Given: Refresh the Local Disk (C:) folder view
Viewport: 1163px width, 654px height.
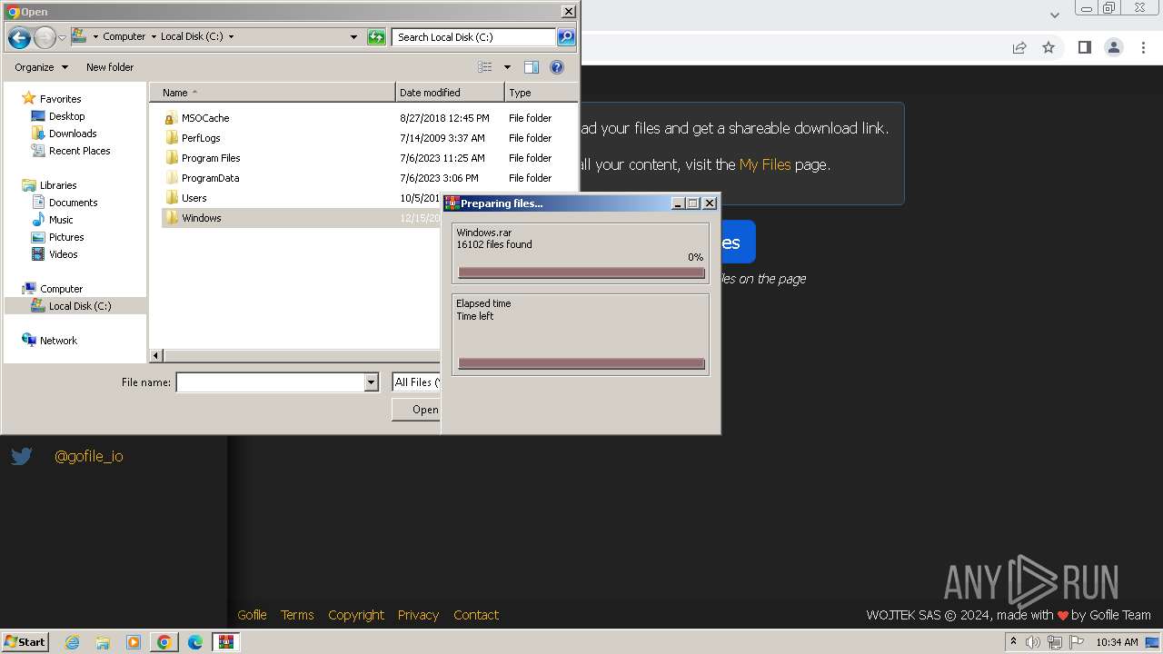Looking at the screenshot, I should pyautogui.click(x=376, y=37).
